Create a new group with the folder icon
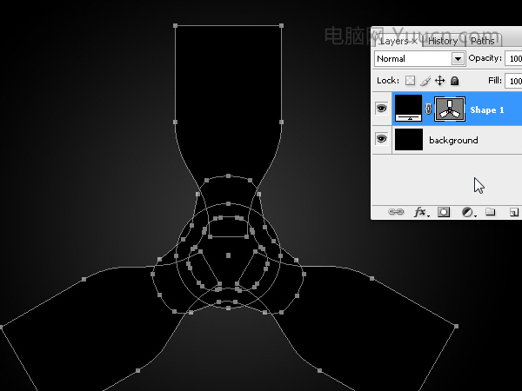 pyautogui.click(x=490, y=212)
